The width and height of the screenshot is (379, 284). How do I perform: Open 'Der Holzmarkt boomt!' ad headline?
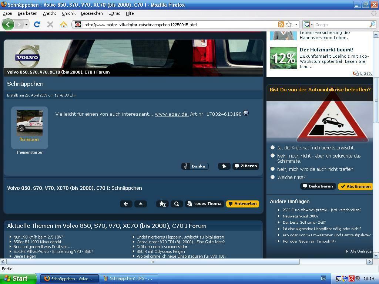(326, 50)
